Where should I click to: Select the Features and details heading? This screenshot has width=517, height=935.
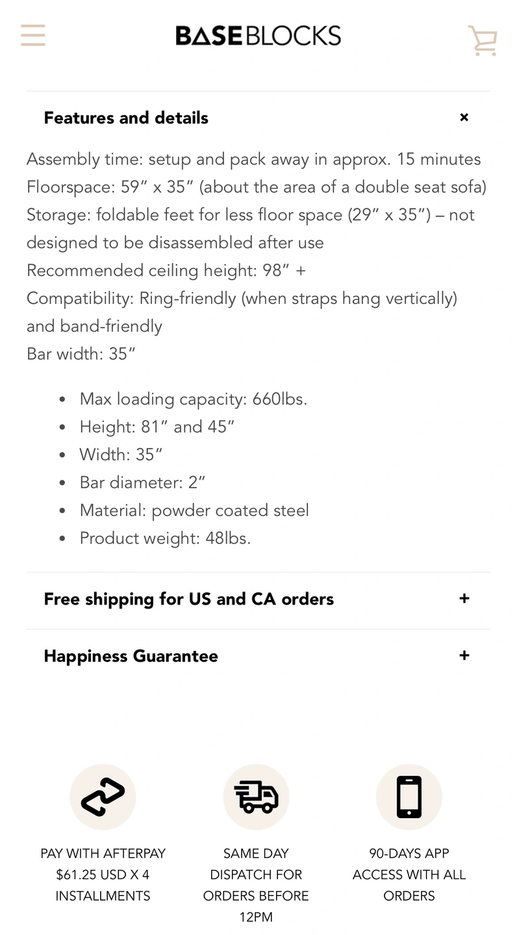tap(126, 118)
